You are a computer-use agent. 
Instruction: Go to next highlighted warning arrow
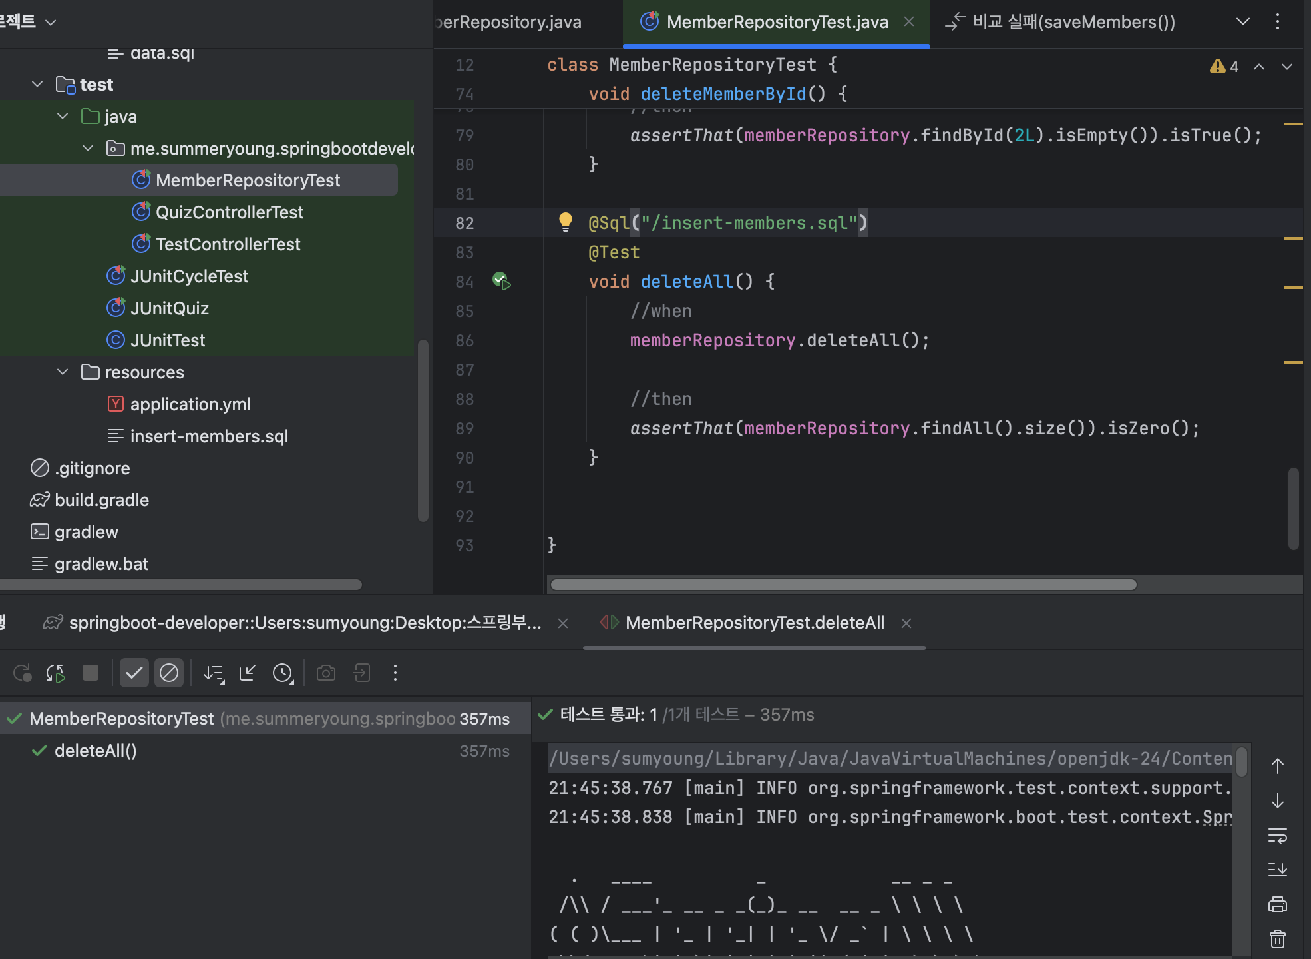[1286, 67]
